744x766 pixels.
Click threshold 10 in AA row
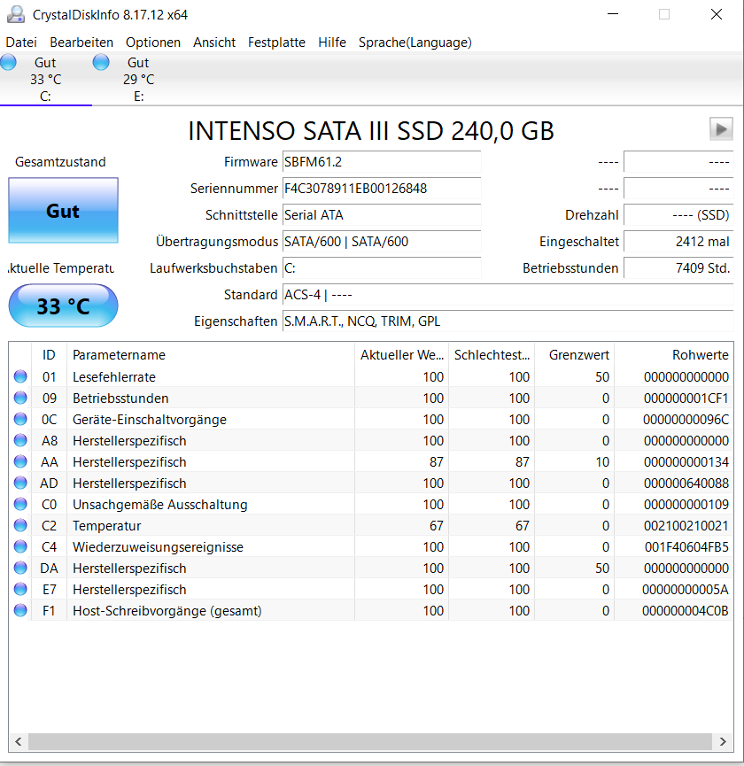click(602, 461)
